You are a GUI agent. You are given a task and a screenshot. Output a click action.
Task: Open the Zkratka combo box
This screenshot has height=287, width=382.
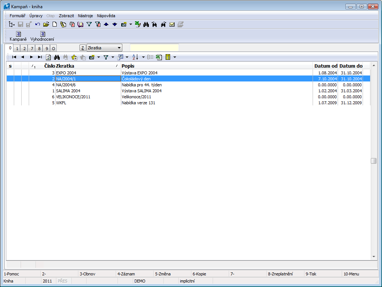pyautogui.click(x=104, y=48)
